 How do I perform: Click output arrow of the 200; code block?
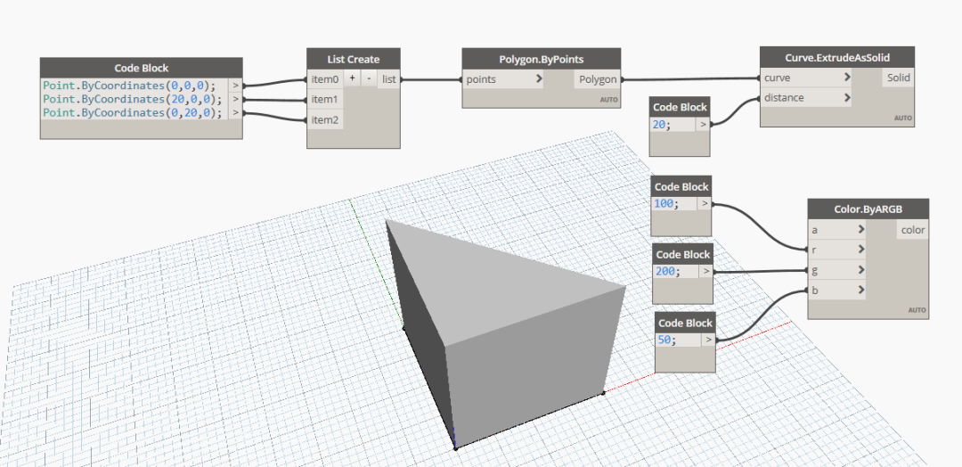706,271
